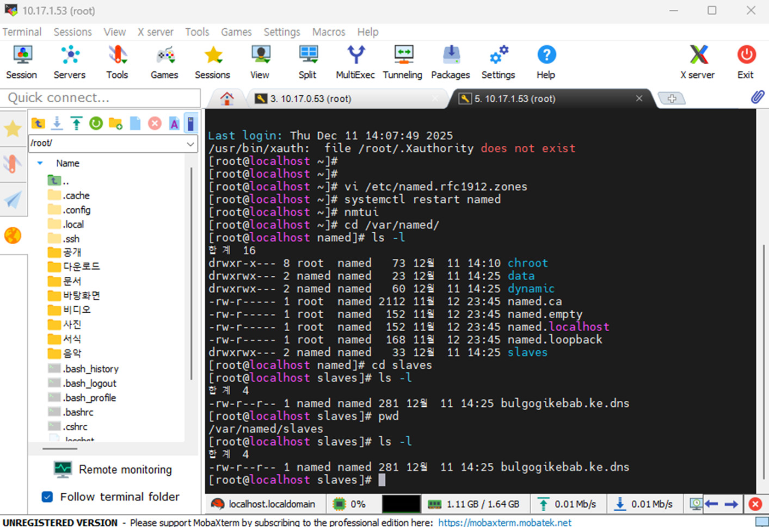
Task: Click the SFTP upload arrow icon
Action: coord(77,123)
